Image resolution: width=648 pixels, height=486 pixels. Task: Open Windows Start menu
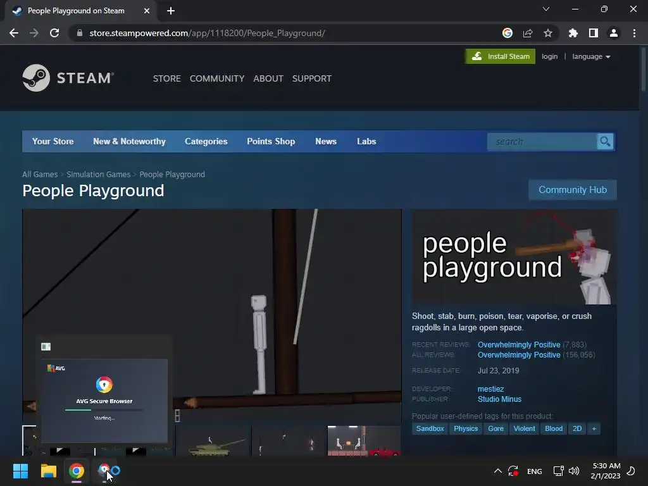coord(20,471)
